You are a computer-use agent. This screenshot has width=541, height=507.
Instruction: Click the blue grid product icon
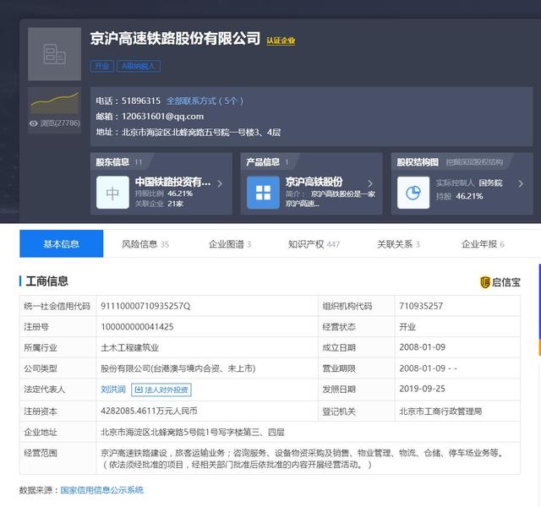[263, 193]
